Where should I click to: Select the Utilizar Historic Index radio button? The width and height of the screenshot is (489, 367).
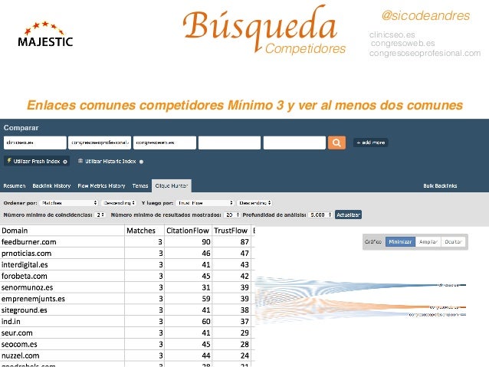[x=141, y=162]
